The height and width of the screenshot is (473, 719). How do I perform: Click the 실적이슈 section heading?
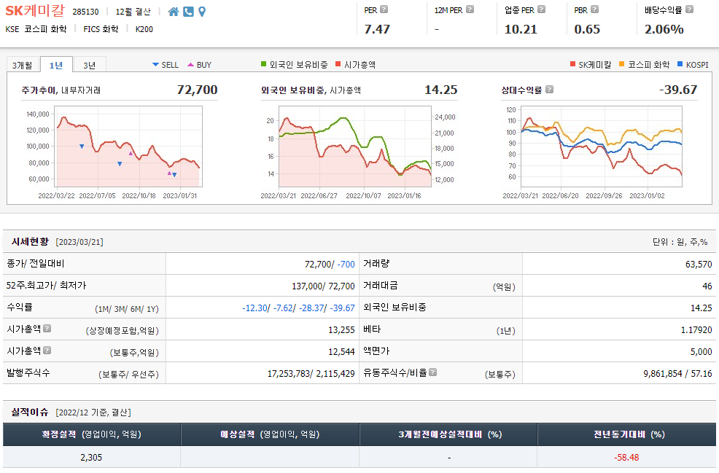point(30,412)
